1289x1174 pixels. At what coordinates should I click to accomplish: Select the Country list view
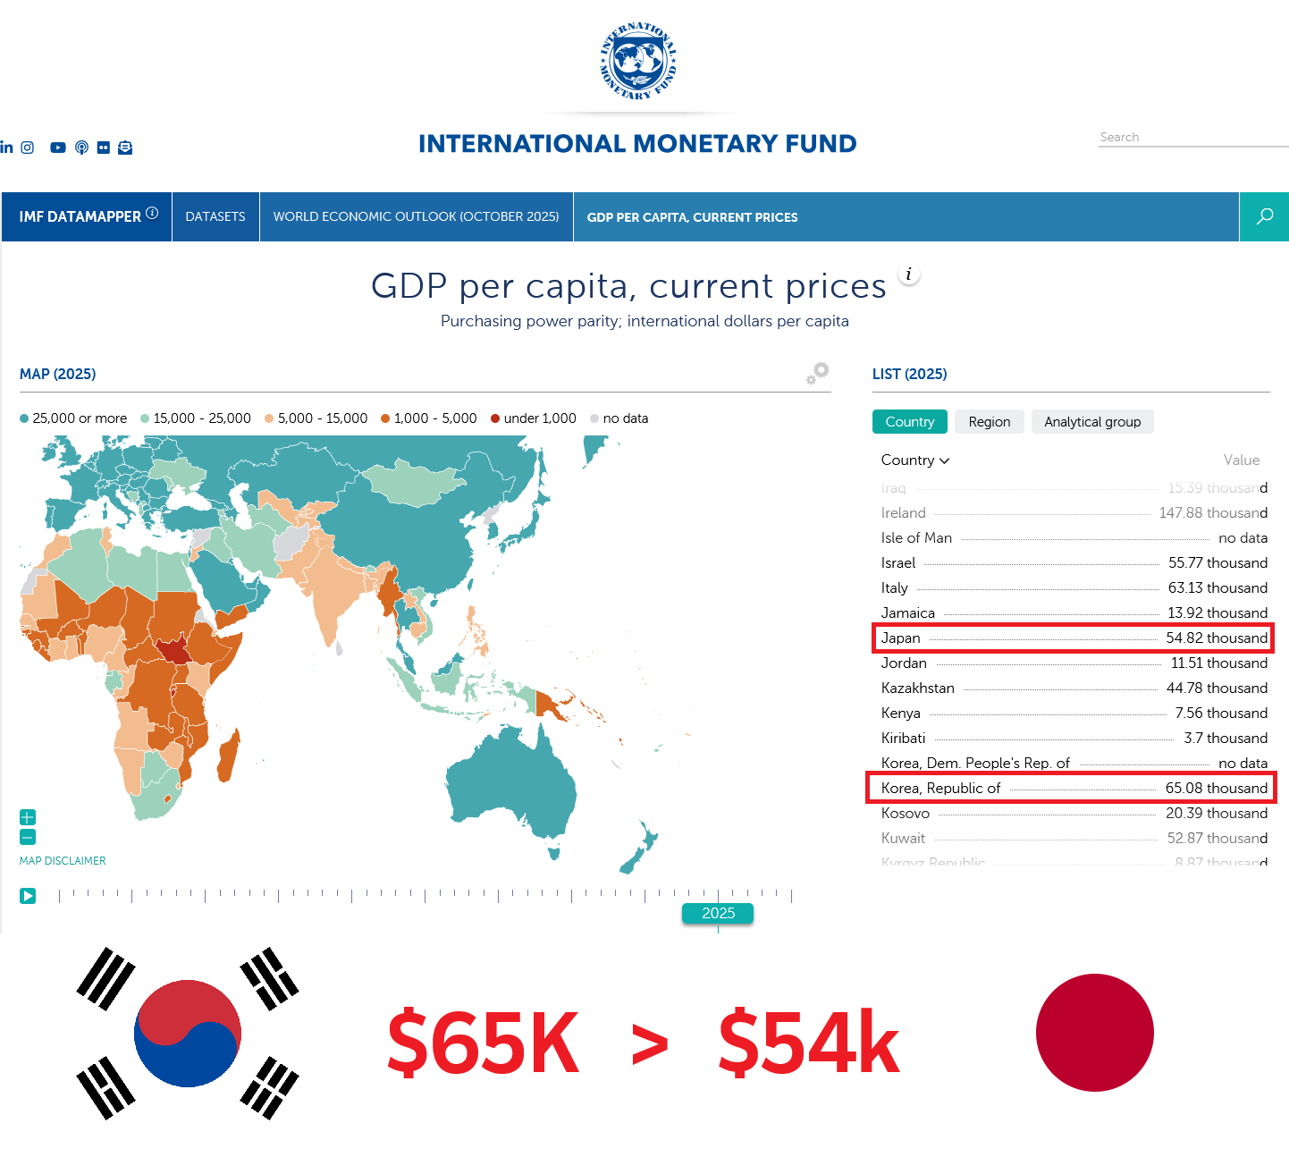click(x=910, y=422)
